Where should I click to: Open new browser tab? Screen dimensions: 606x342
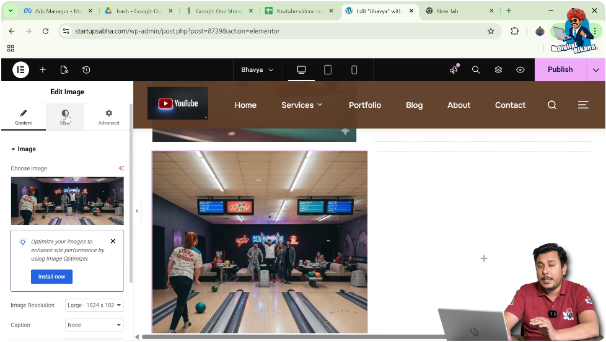509,11
